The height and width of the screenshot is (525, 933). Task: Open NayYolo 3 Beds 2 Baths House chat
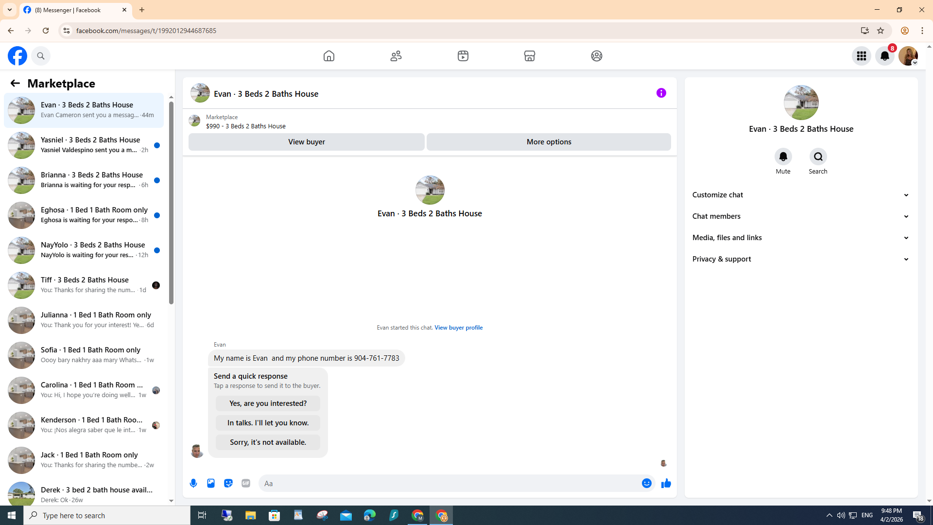(x=84, y=250)
